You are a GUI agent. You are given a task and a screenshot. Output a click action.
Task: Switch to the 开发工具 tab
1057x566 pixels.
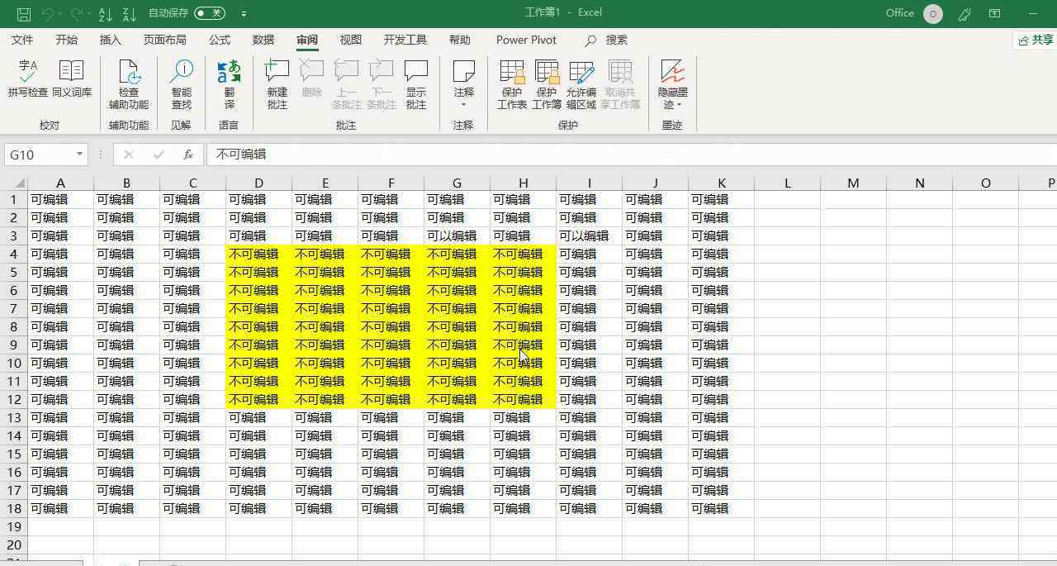click(405, 40)
